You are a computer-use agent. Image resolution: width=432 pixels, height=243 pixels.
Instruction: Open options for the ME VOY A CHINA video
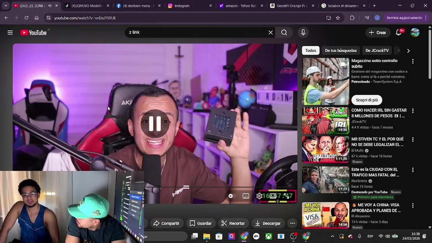[412, 206]
